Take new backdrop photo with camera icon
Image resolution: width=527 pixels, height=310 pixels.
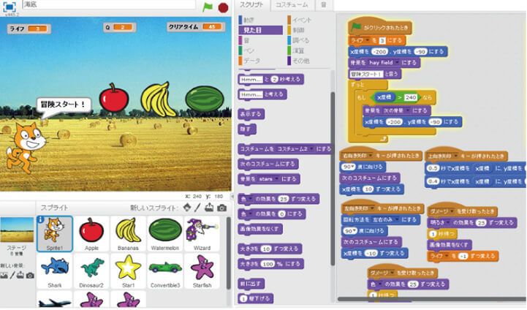(x=30, y=276)
